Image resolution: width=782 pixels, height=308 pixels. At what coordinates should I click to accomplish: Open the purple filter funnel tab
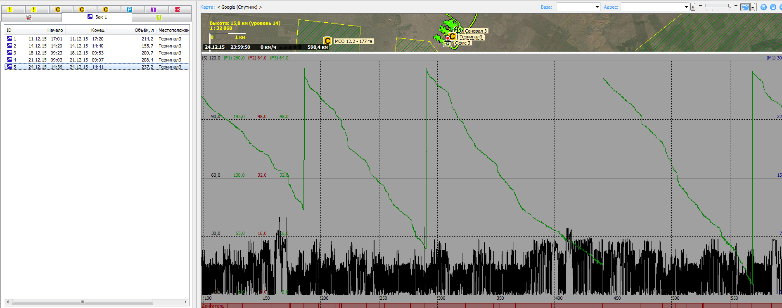coord(154,9)
